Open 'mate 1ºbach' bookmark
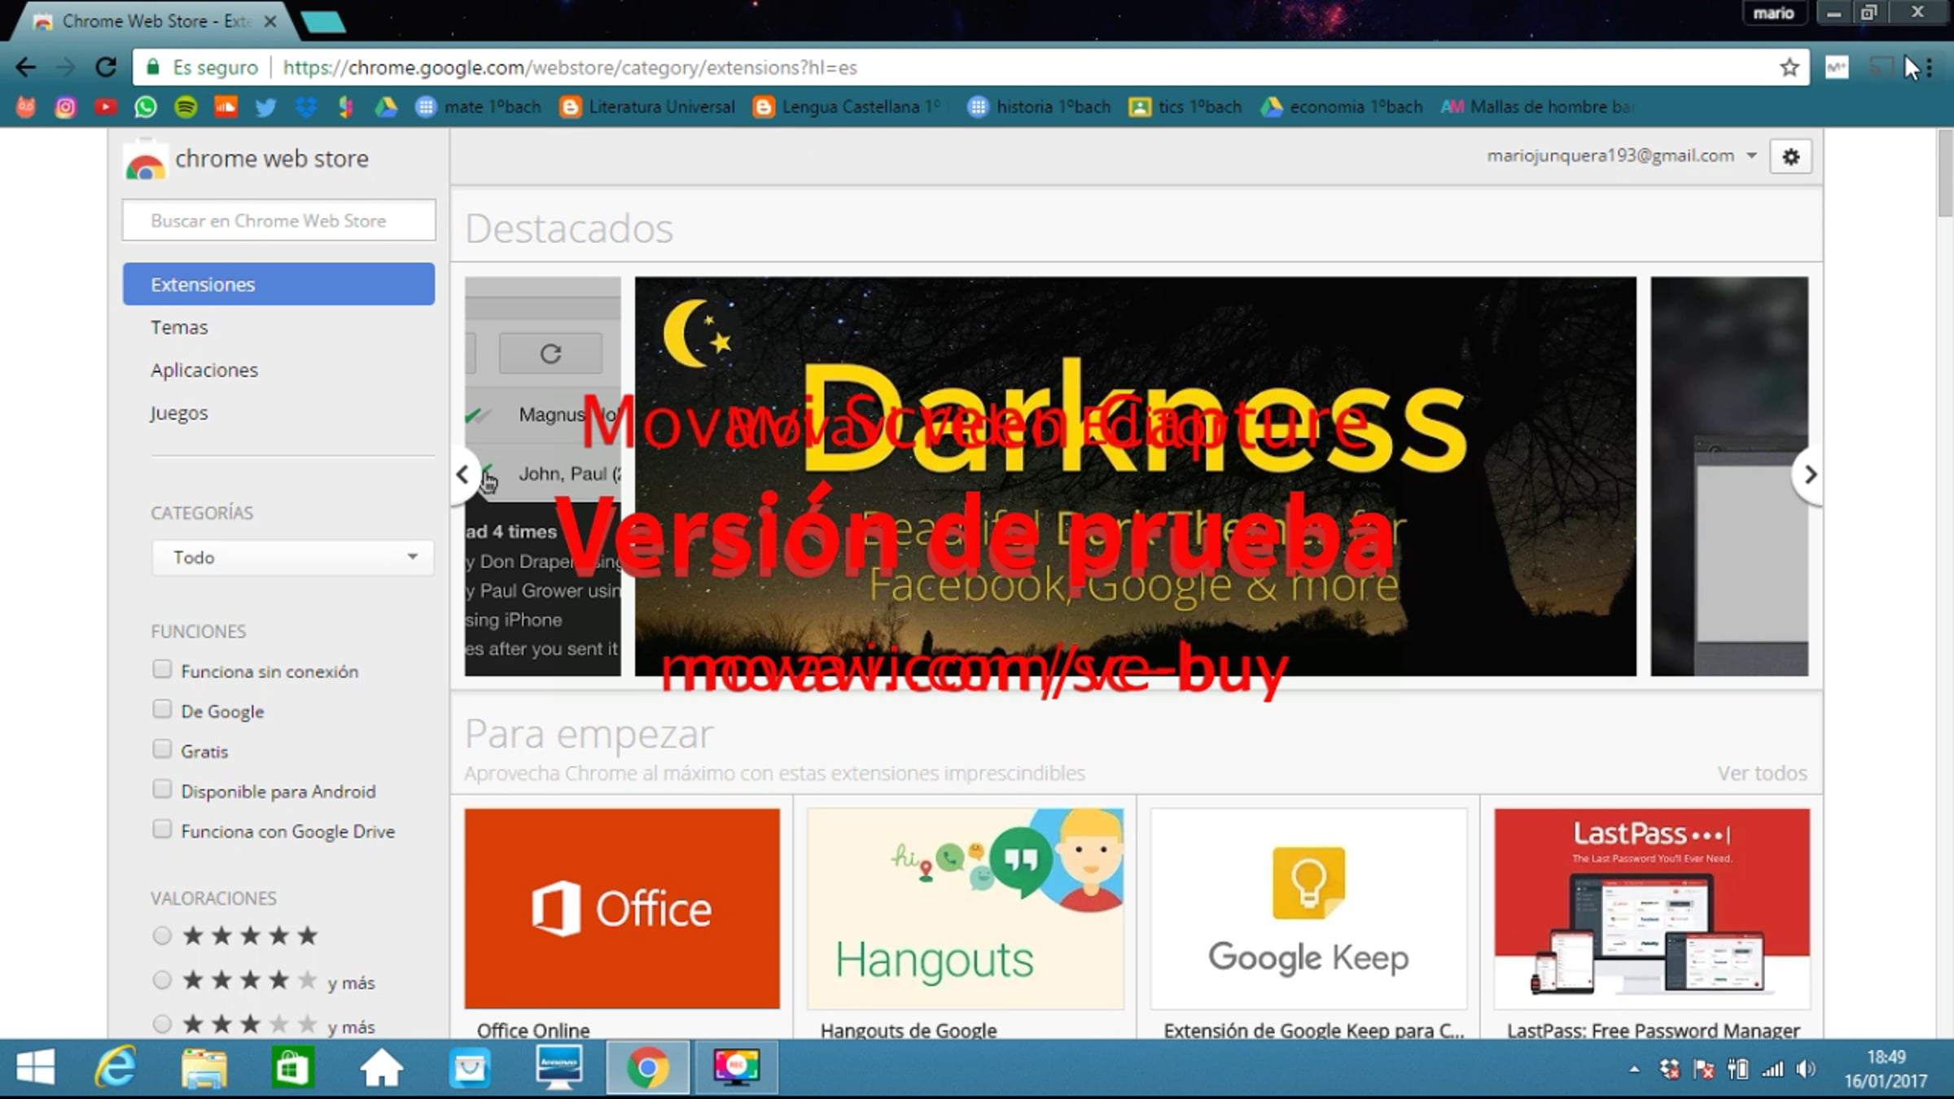This screenshot has height=1099, width=1954. [x=478, y=107]
